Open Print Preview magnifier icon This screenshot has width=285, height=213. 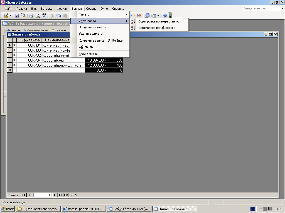[38, 16]
